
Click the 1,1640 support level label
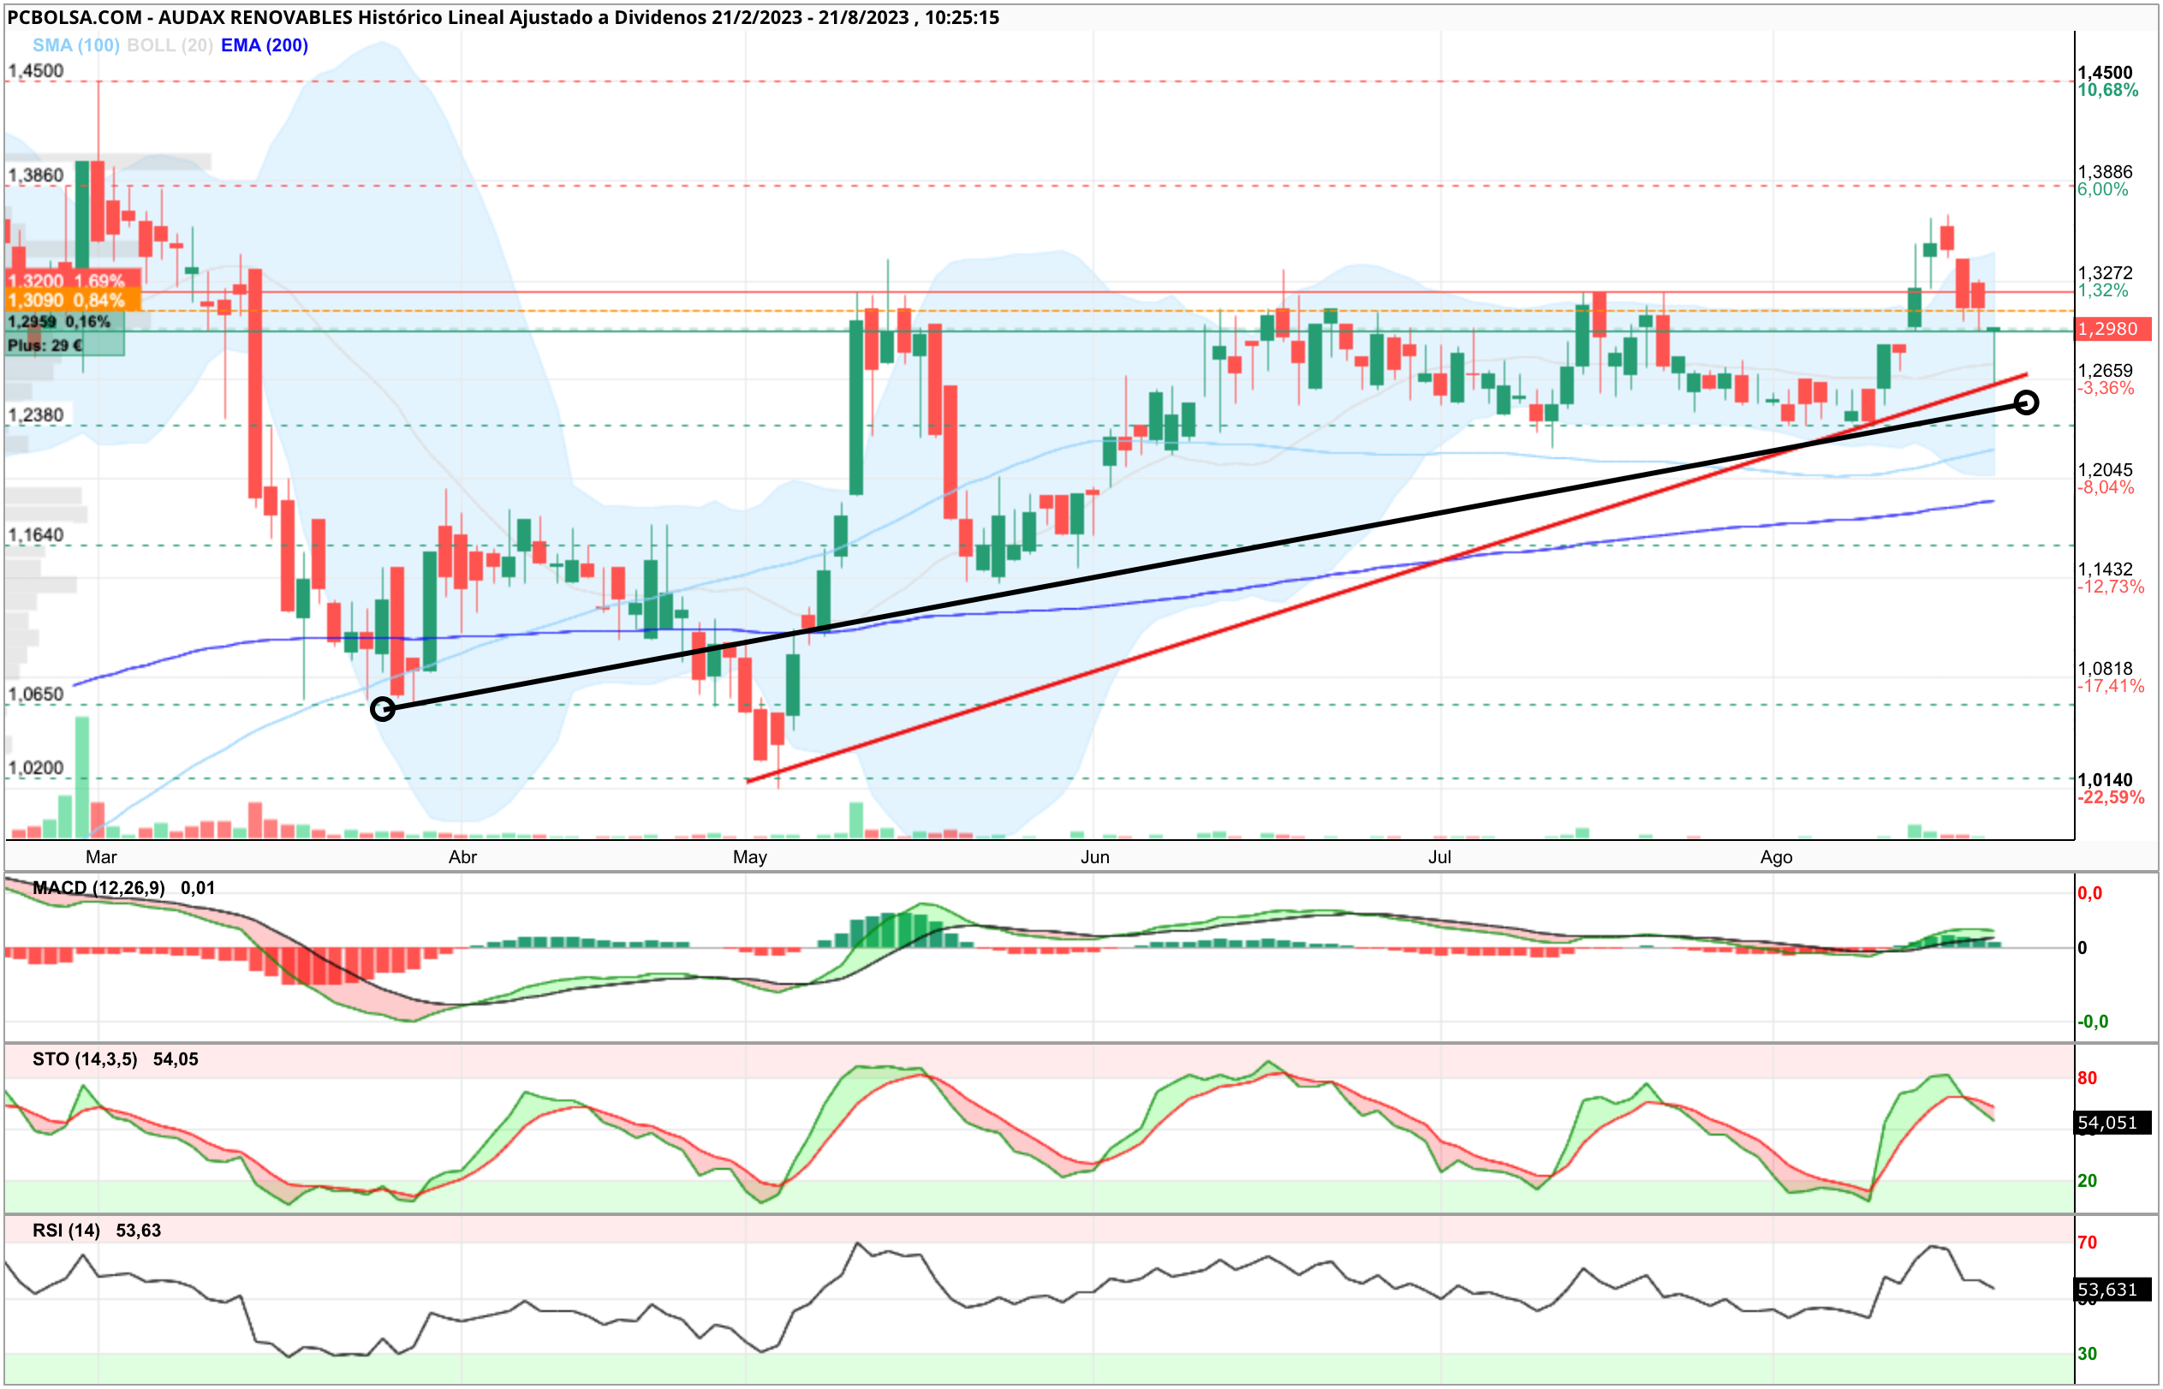(x=36, y=535)
